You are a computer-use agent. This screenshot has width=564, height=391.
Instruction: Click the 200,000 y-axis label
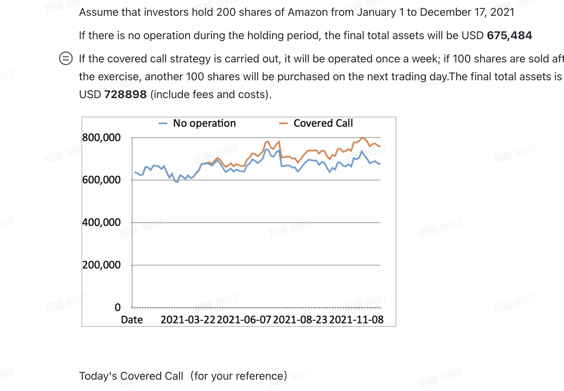tap(102, 265)
